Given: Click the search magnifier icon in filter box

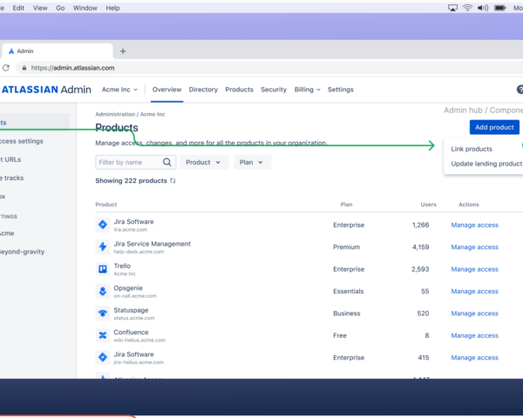Looking at the screenshot, I should [x=168, y=162].
